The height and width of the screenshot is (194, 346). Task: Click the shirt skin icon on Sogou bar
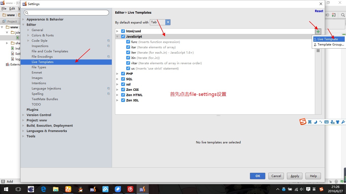(x=338, y=122)
